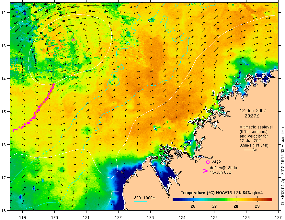Click the magenta Argo circle in legend

[x=208, y=162]
